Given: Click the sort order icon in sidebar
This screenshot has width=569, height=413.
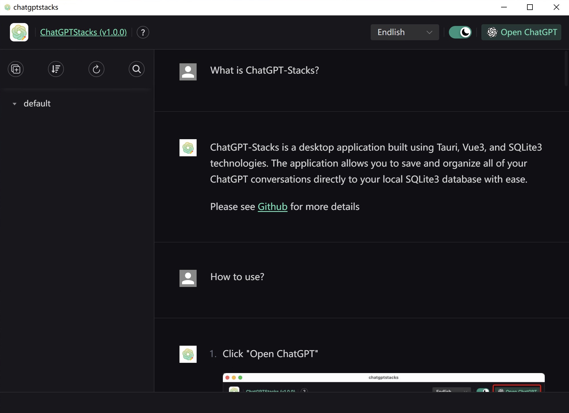Looking at the screenshot, I should coord(56,69).
